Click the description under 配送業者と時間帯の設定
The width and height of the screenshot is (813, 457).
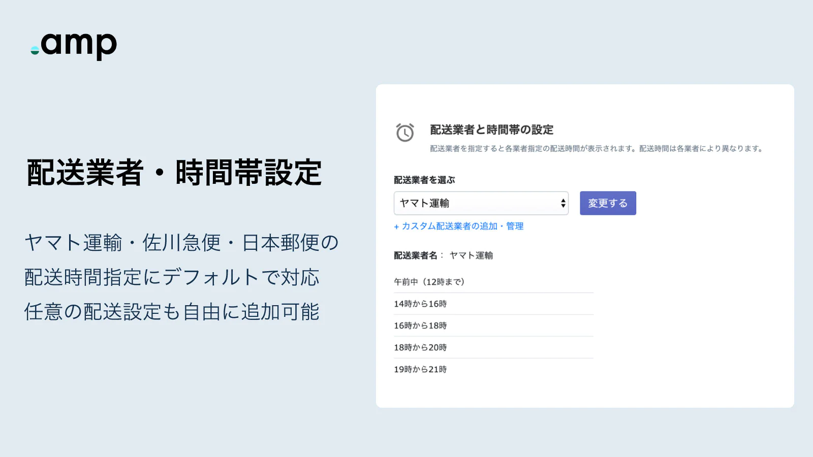point(597,149)
